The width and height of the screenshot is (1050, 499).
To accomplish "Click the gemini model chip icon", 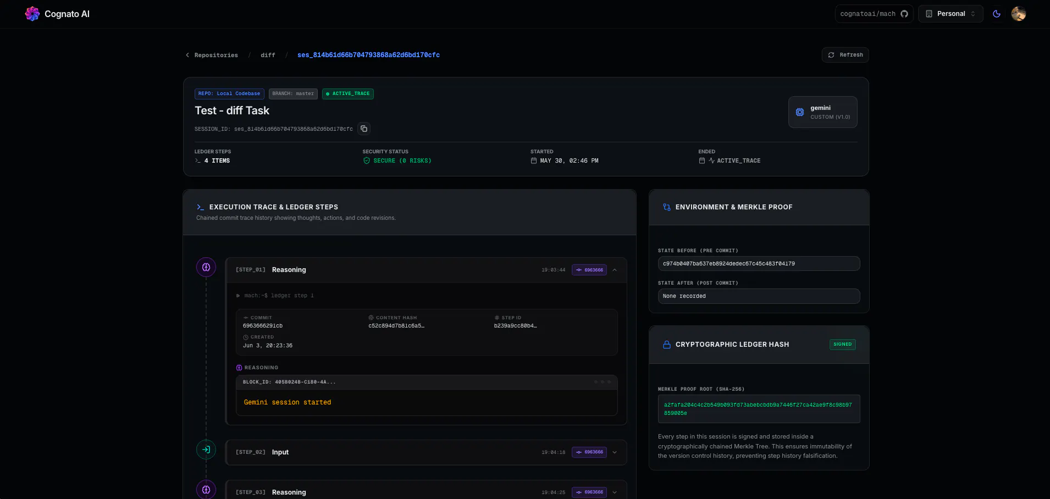I will point(800,112).
